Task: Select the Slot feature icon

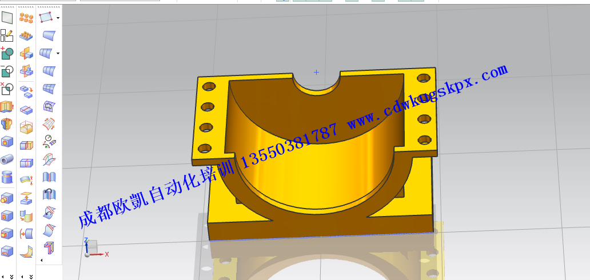Action: coord(7,251)
